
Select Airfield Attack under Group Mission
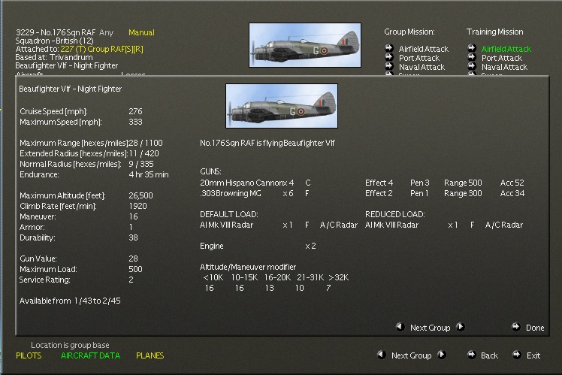tap(423, 49)
